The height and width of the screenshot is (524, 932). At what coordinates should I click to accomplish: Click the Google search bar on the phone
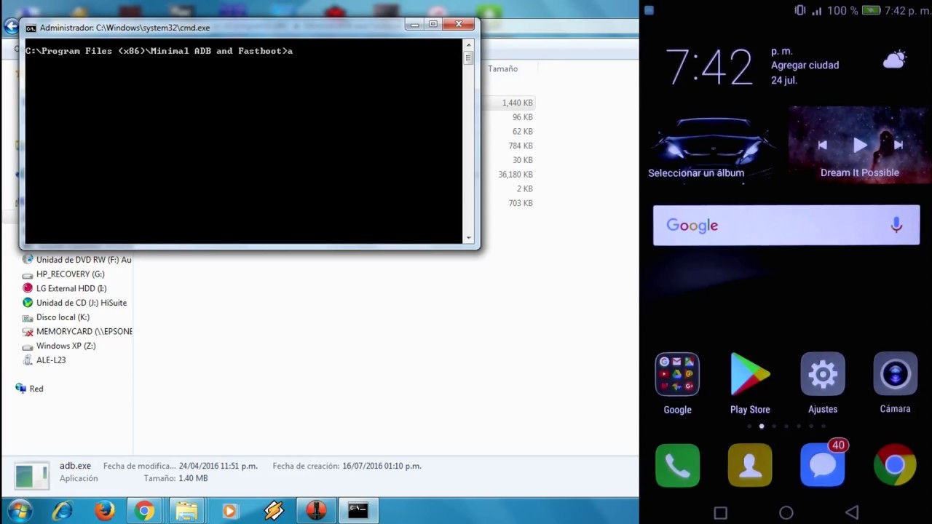786,226
